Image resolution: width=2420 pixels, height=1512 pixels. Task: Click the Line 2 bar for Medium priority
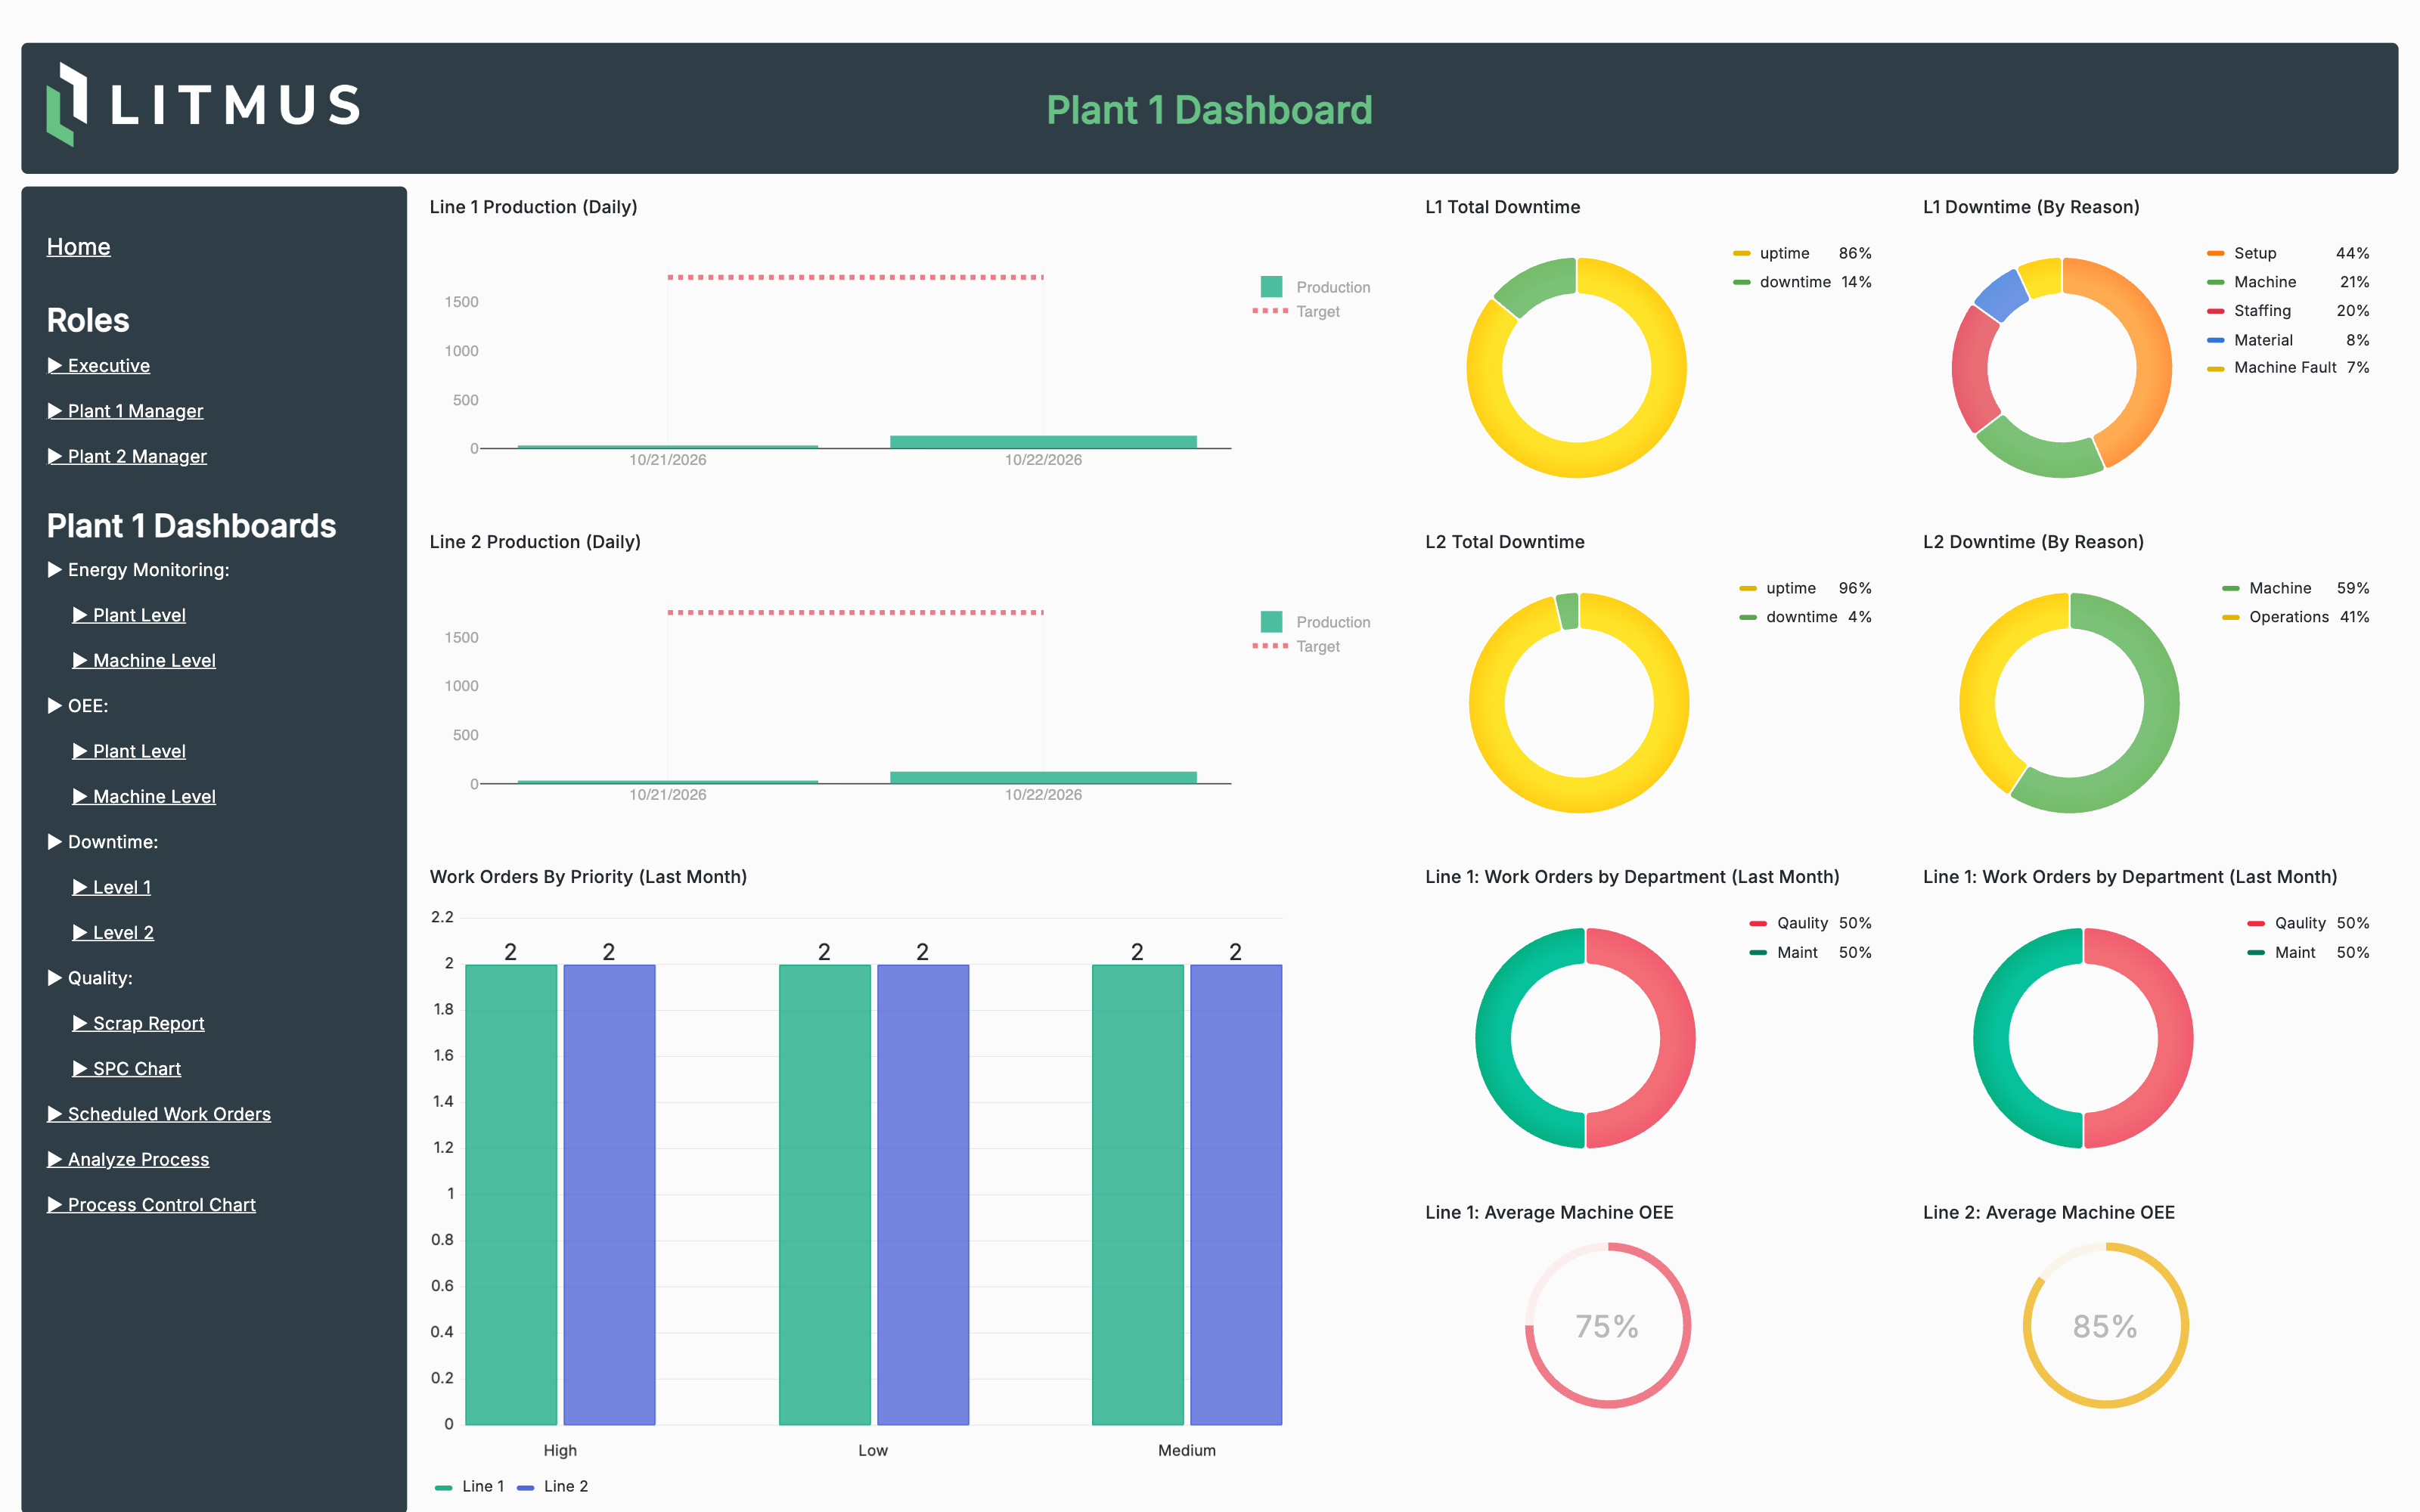click(1236, 1194)
